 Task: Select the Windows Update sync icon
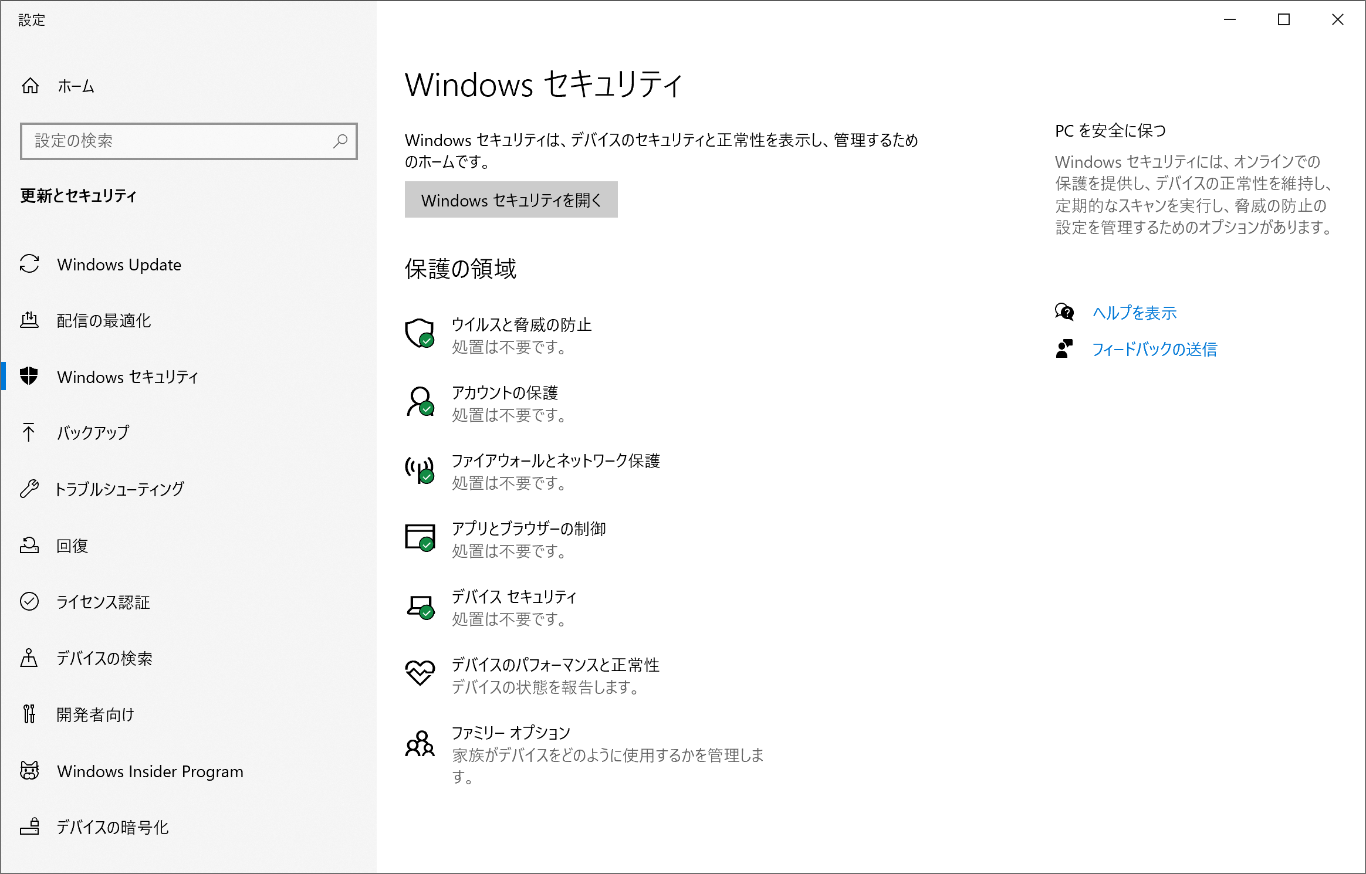click(x=30, y=265)
